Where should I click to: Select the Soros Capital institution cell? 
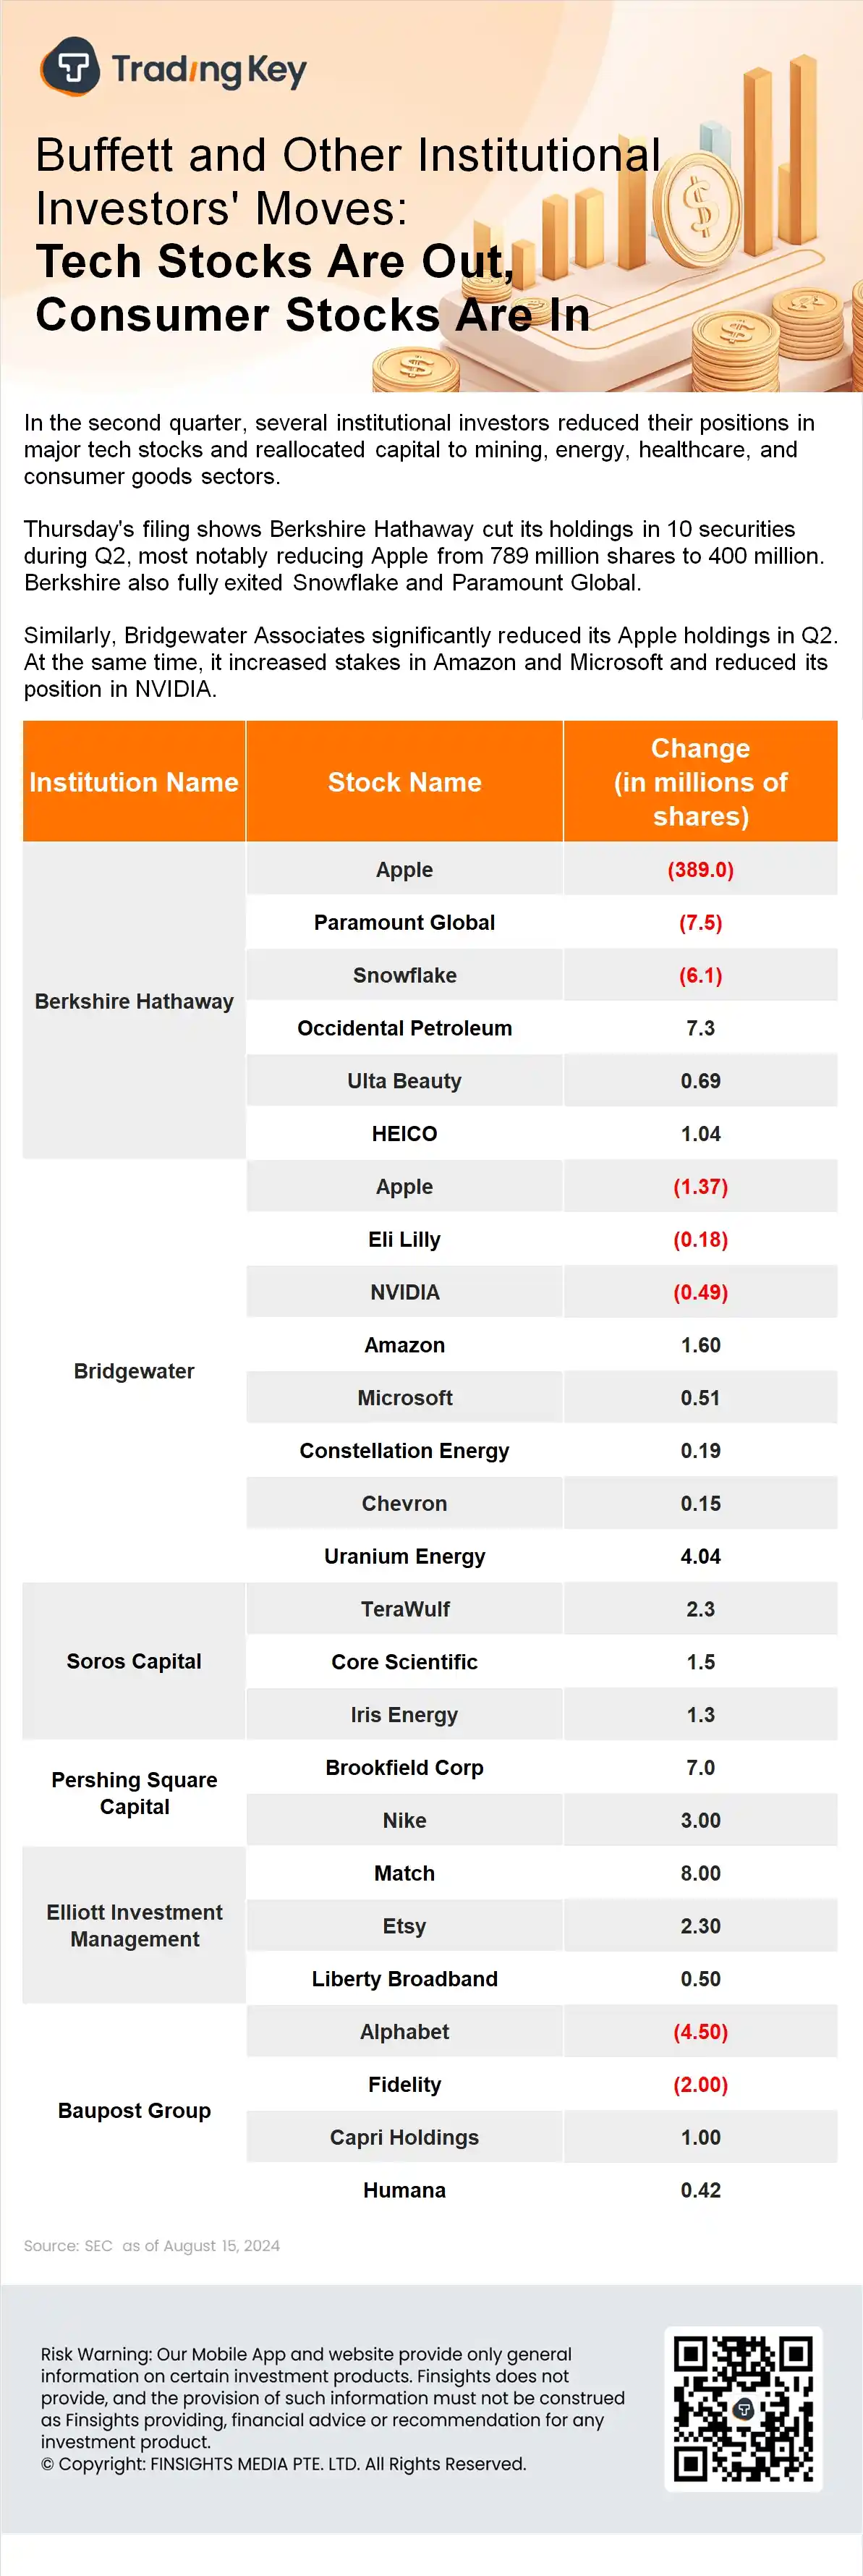134,1661
